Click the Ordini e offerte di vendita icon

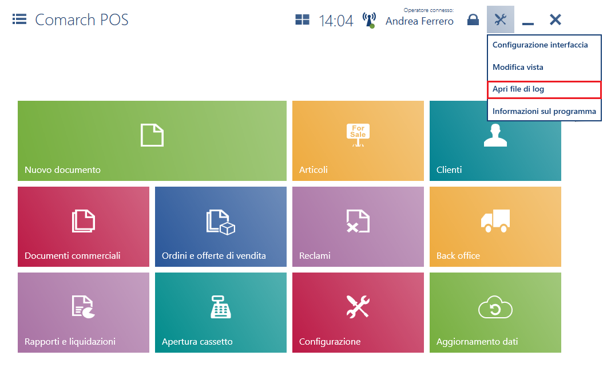[221, 222]
